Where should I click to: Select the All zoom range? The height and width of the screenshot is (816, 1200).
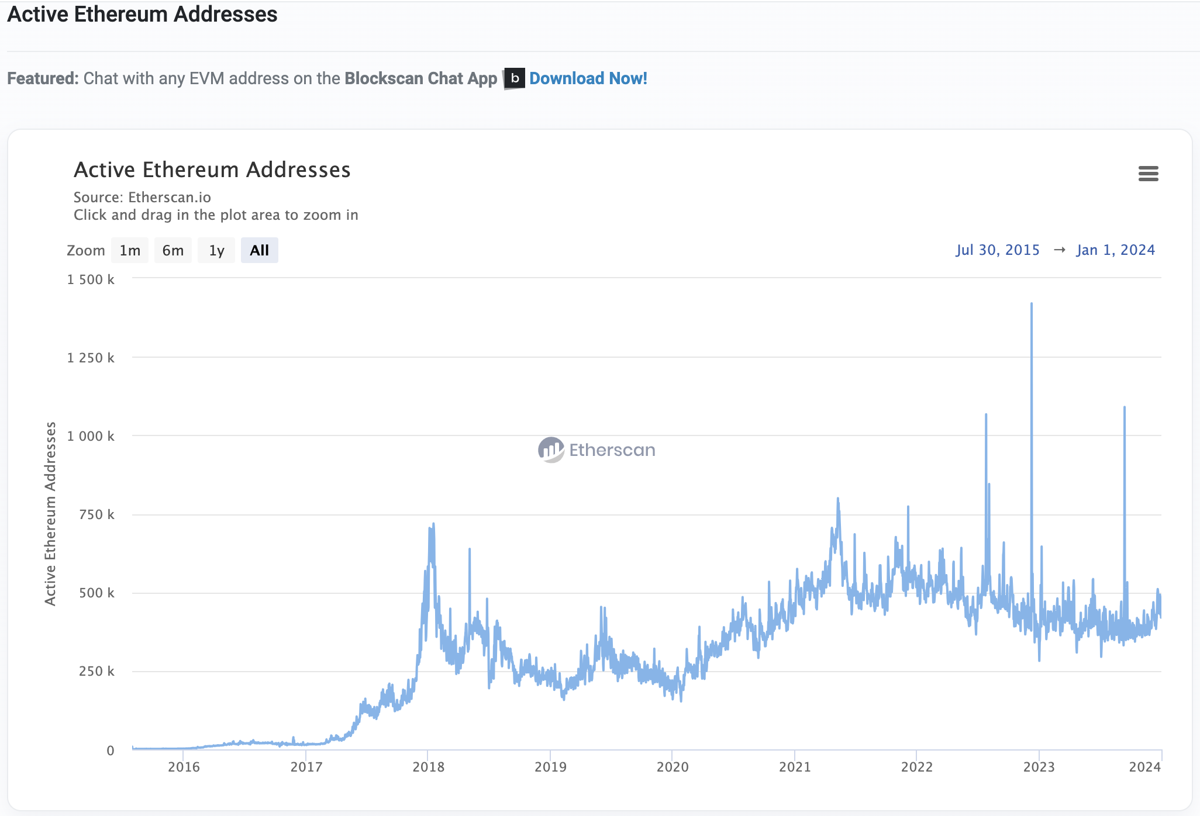259,251
